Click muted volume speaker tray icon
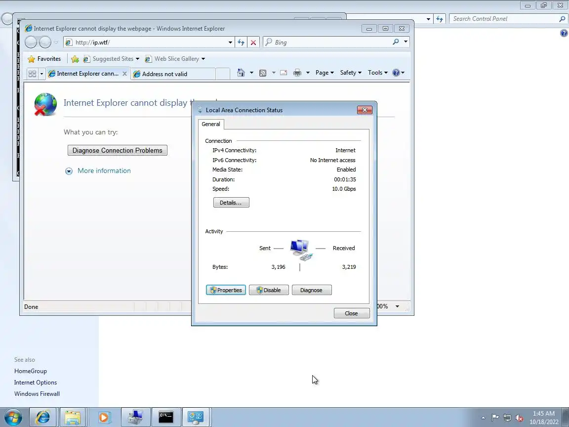Image resolution: width=569 pixels, height=427 pixels. [519, 418]
